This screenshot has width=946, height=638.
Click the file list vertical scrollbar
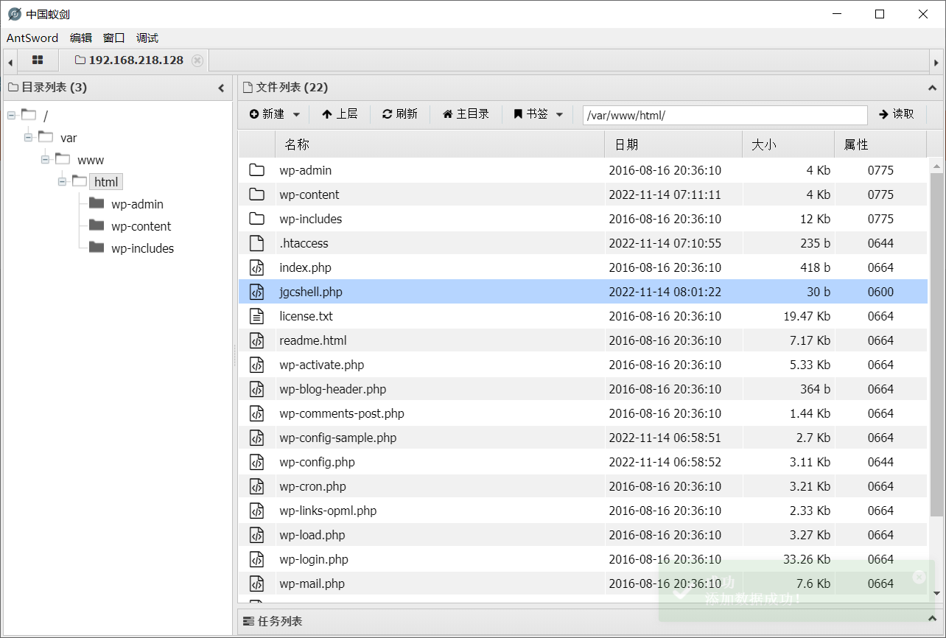click(936, 344)
